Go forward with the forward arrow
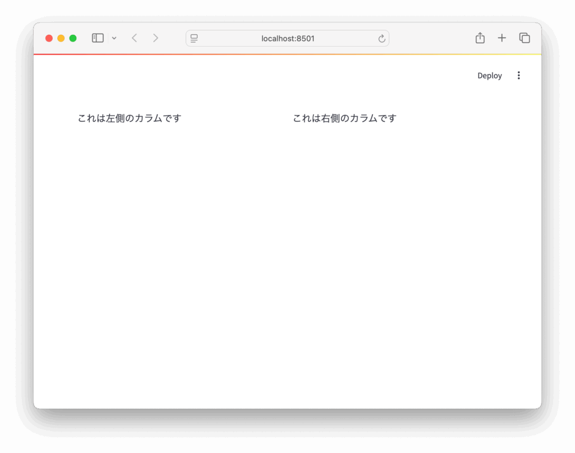The image size is (575, 453). tap(156, 38)
